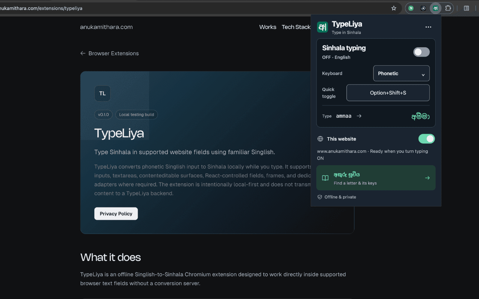Click the arrow between ammaa and Sinhala output

[359, 116]
